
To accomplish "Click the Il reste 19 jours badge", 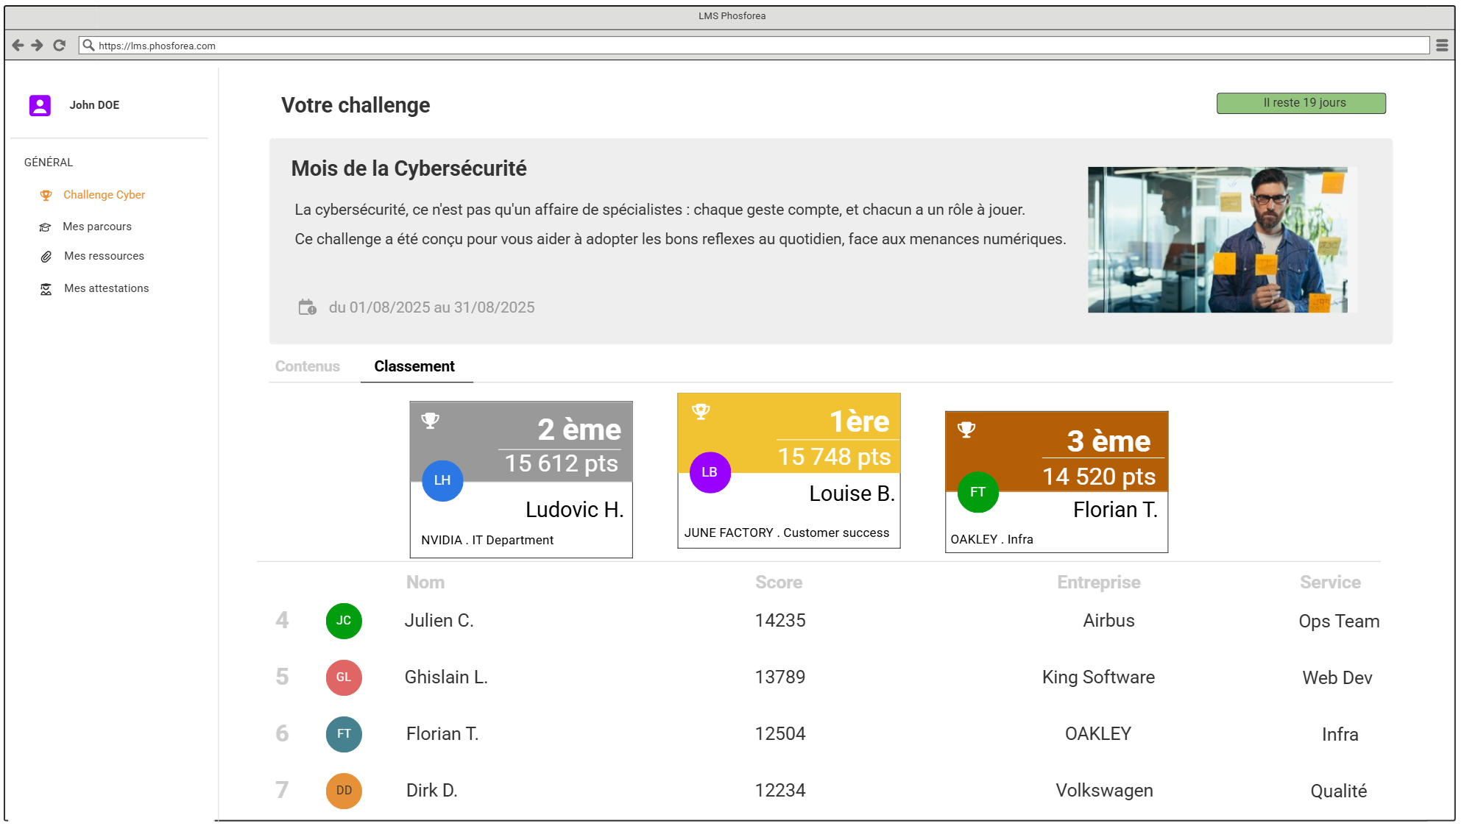I will pyautogui.click(x=1301, y=103).
